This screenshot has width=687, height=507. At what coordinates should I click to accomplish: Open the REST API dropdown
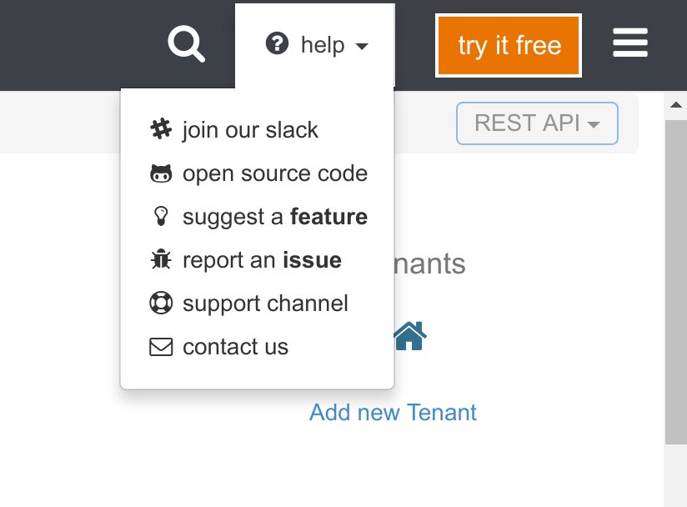(536, 123)
